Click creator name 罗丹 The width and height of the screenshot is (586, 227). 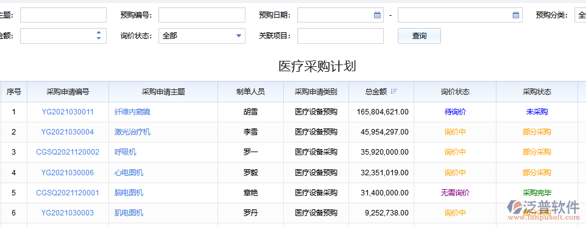tap(250, 213)
